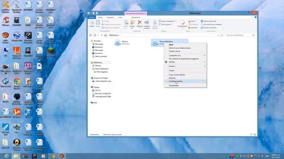Screen dimensions: 284x159
Task: Open the Nuevo elemento dropdown
Action: click(x=167, y=21)
